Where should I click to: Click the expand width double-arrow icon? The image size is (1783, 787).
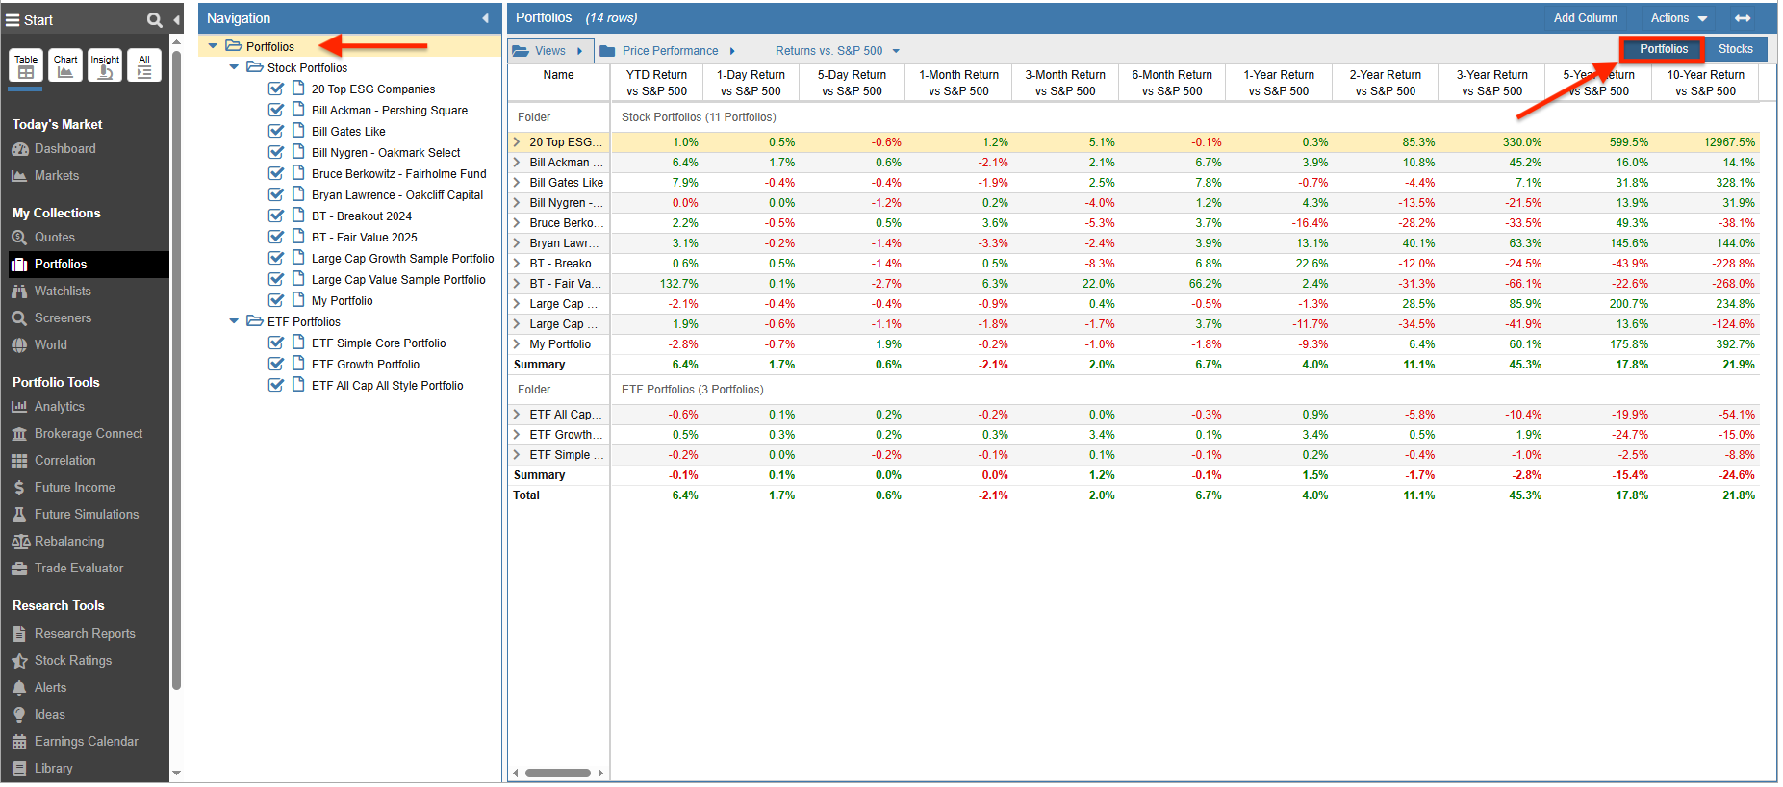point(1743,18)
